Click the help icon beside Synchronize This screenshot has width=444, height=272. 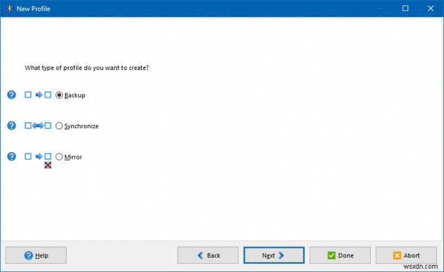pos(11,126)
